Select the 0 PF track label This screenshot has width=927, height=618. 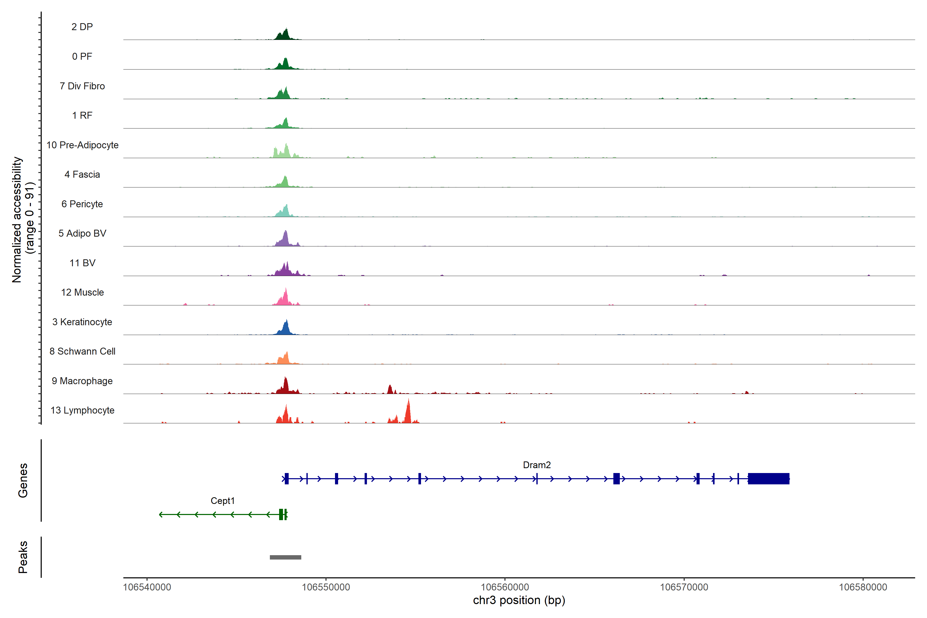82,56
